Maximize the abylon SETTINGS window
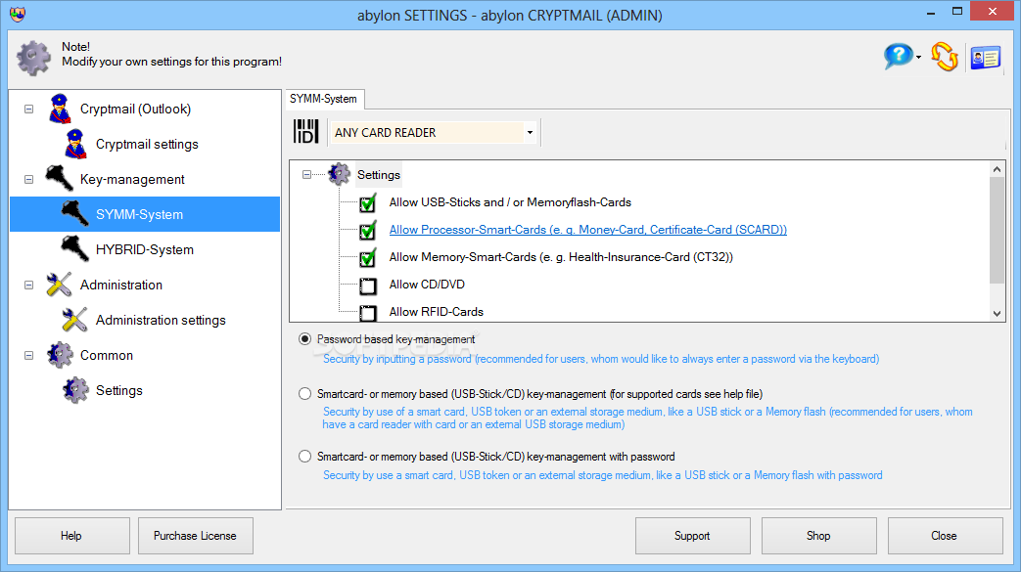The image size is (1021, 572). click(957, 11)
